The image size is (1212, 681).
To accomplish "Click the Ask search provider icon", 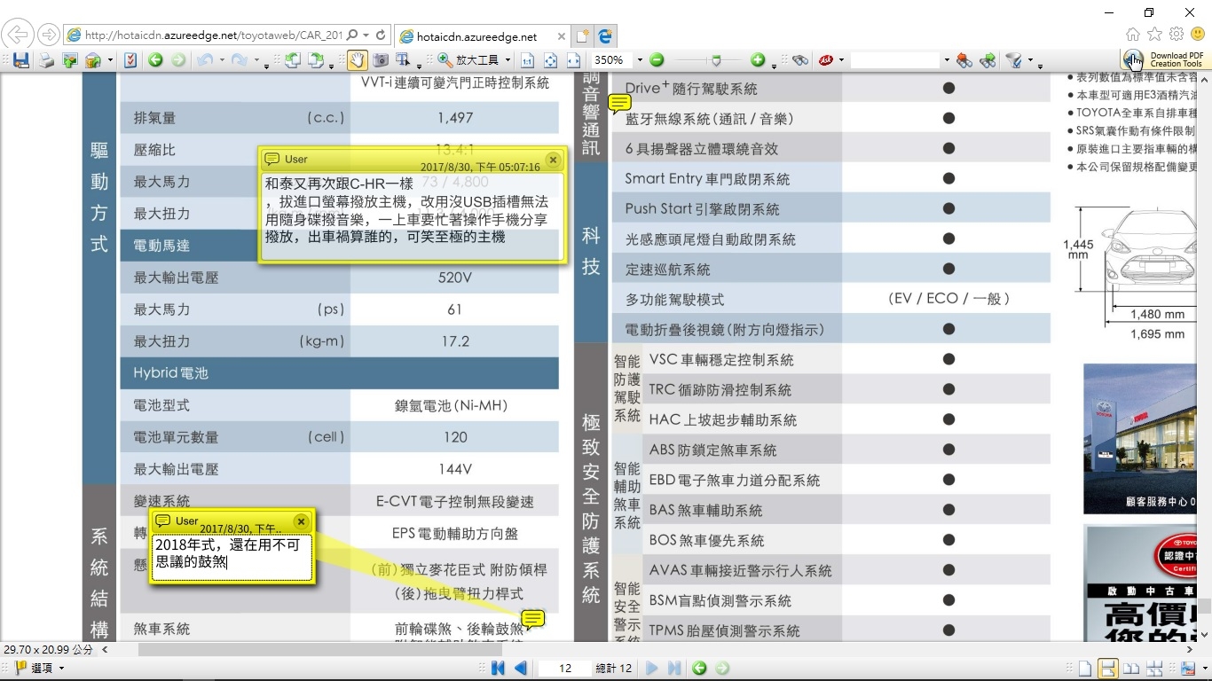I will 825,60.
